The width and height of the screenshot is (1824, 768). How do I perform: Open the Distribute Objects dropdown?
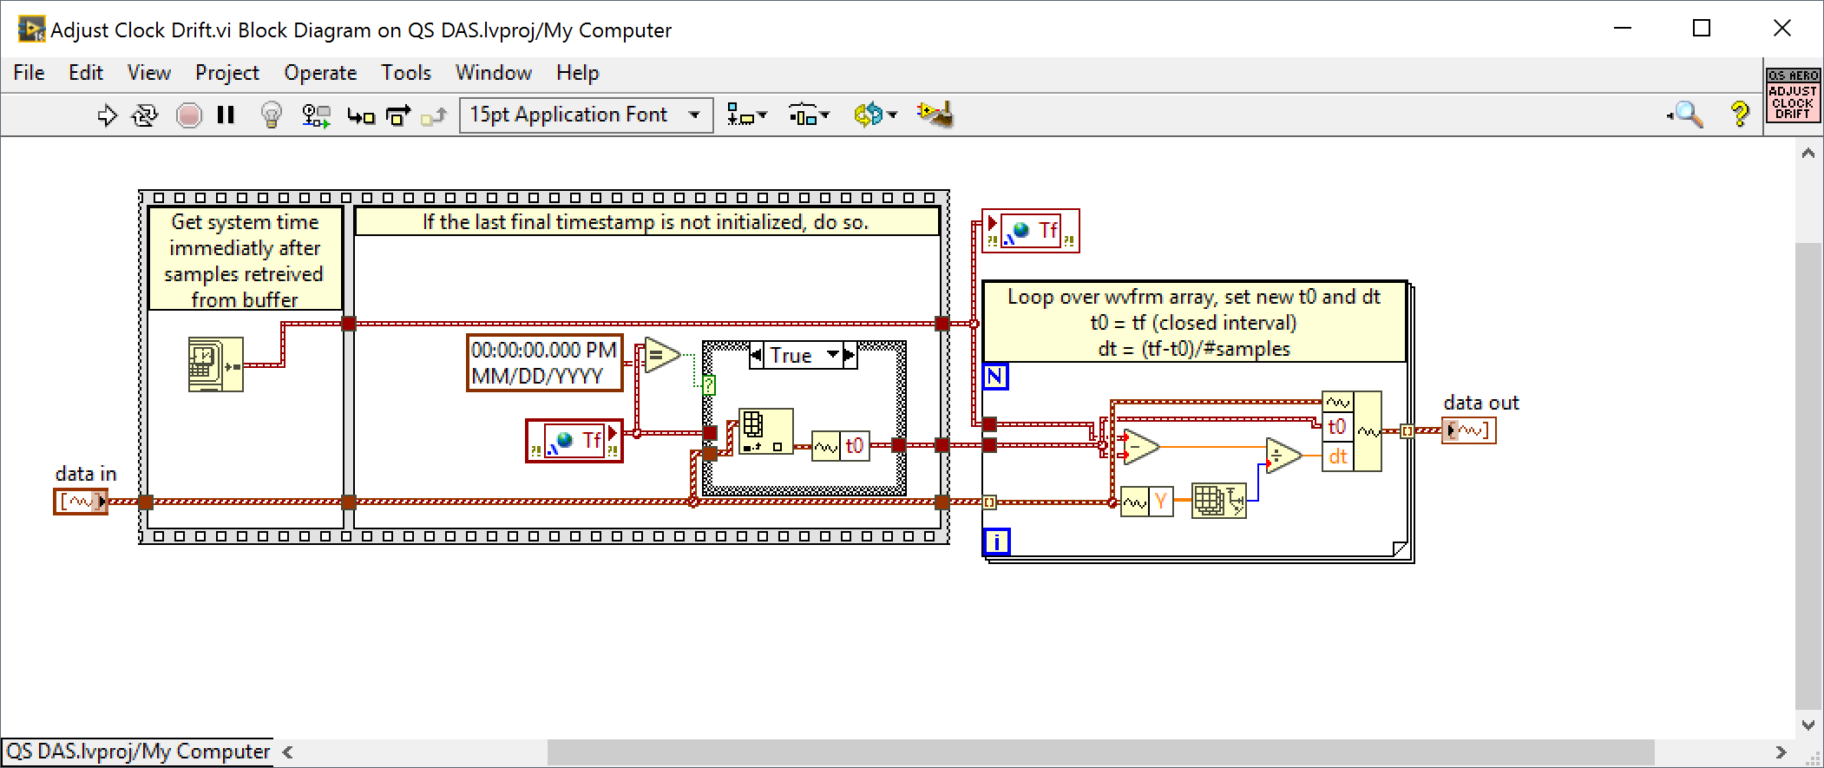pos(809,115)
